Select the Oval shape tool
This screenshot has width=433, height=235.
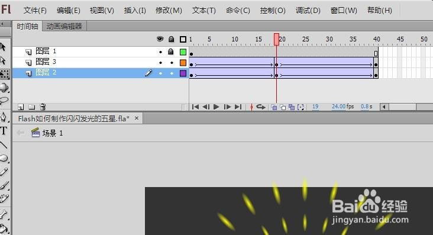click(4, 158)
